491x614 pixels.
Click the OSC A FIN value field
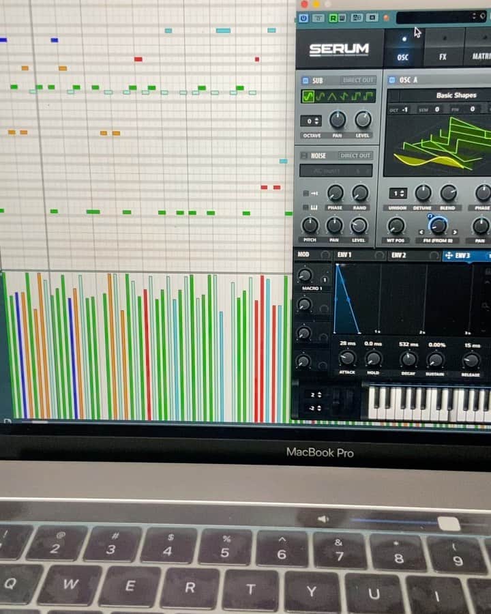tap(472, 109)
